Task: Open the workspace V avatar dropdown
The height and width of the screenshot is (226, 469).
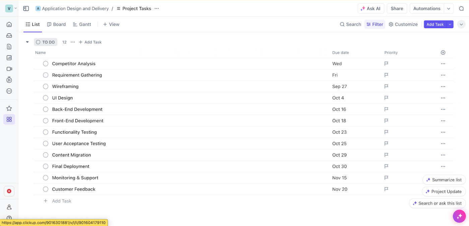Action: (11, 8)
